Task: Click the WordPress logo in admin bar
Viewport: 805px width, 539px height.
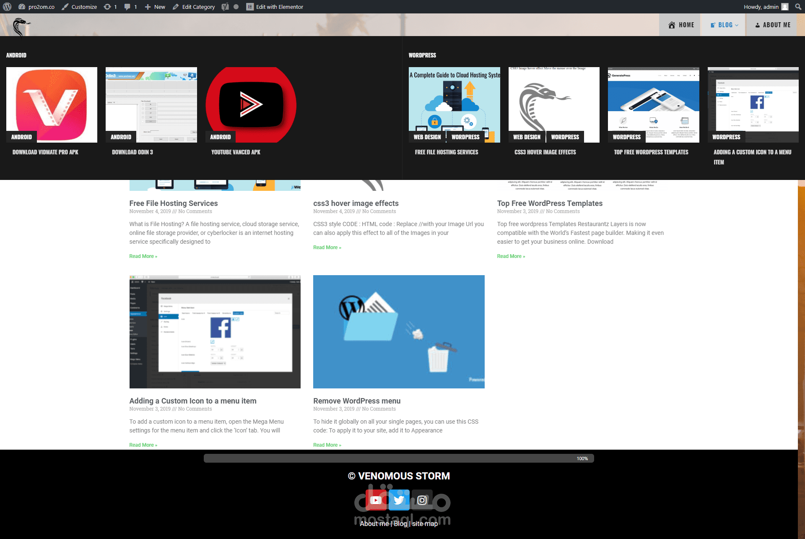Action: [x=7, y=7]
